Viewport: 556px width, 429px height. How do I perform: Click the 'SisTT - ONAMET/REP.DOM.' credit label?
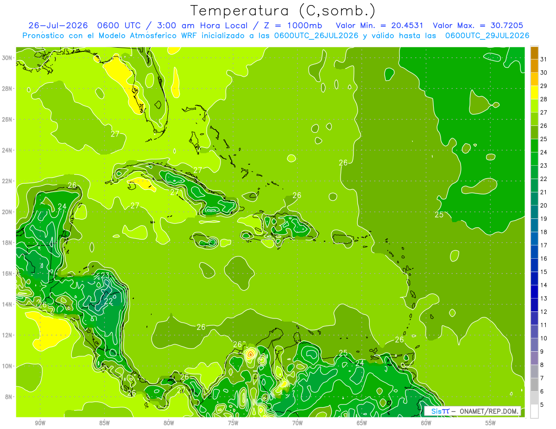pyautogui.click(x=473, y=411)
